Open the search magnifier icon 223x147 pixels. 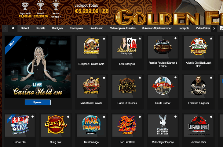tap(221, 28)
